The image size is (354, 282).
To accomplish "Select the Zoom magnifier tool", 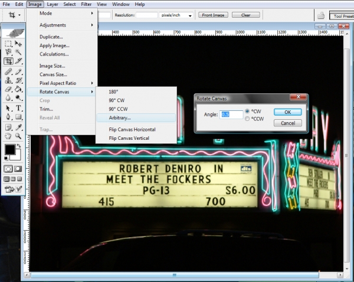I will point(18,136).
